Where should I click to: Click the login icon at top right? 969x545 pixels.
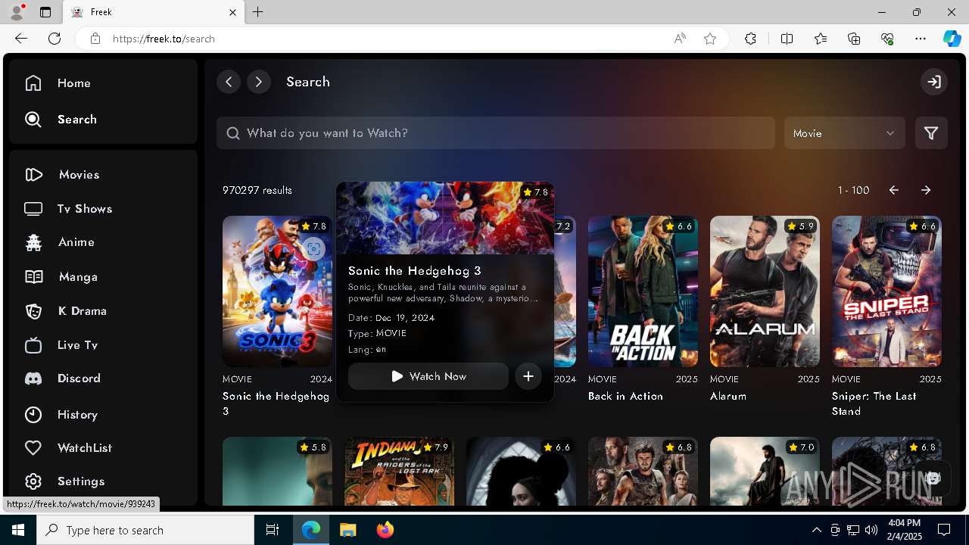tap(934, 82)
